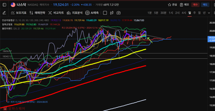Click the red 매수 buy button
Viewport: 215px width, 111px height.
[196, 5]
